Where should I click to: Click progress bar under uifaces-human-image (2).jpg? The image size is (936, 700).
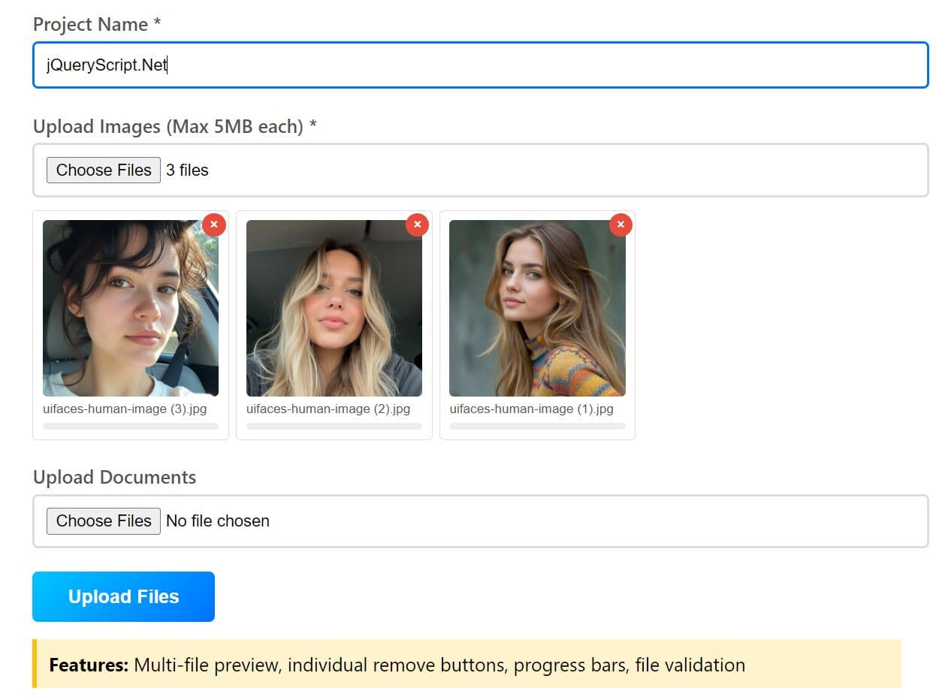pos(334,427)
